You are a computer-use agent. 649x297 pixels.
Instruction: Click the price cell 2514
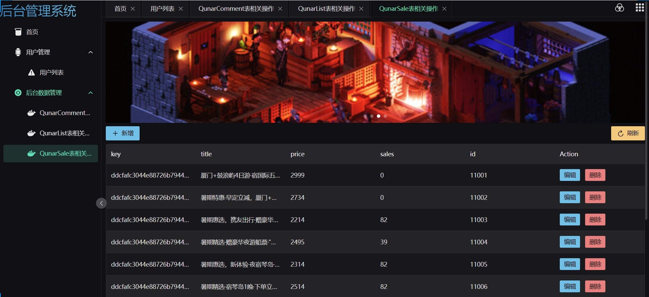point(297,287)
